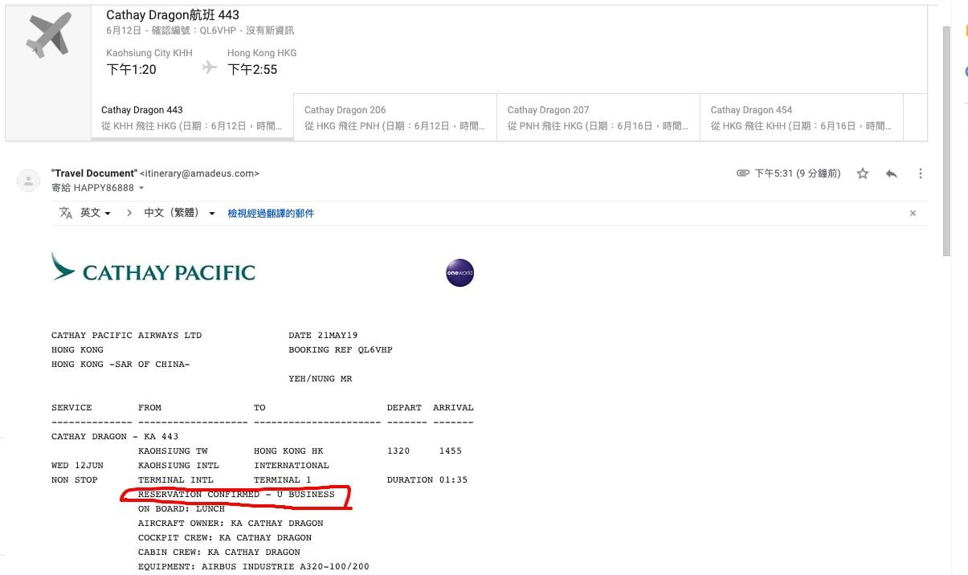The image size is (968, 575).
Task: Show the Cathay Dragon 454 flight tab
Action: click(x=801, y=117)
